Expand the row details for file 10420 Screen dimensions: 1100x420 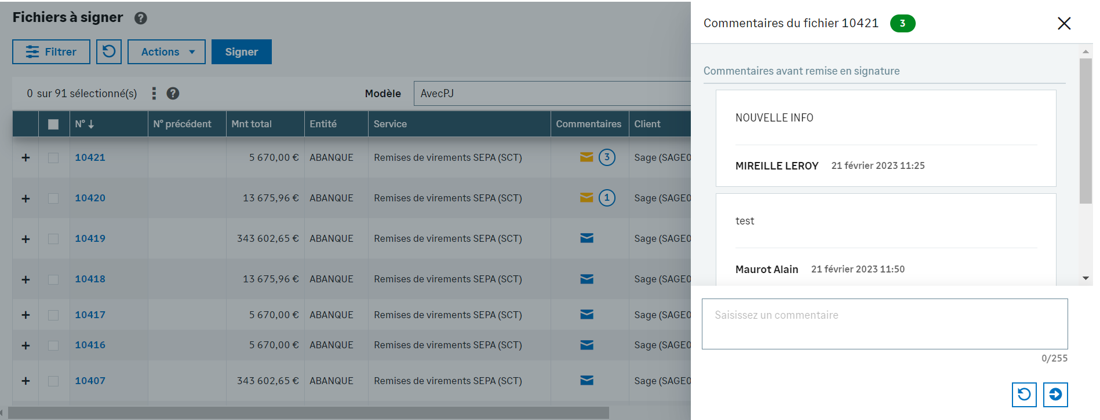pyautogui.click(x=26, y=198)
